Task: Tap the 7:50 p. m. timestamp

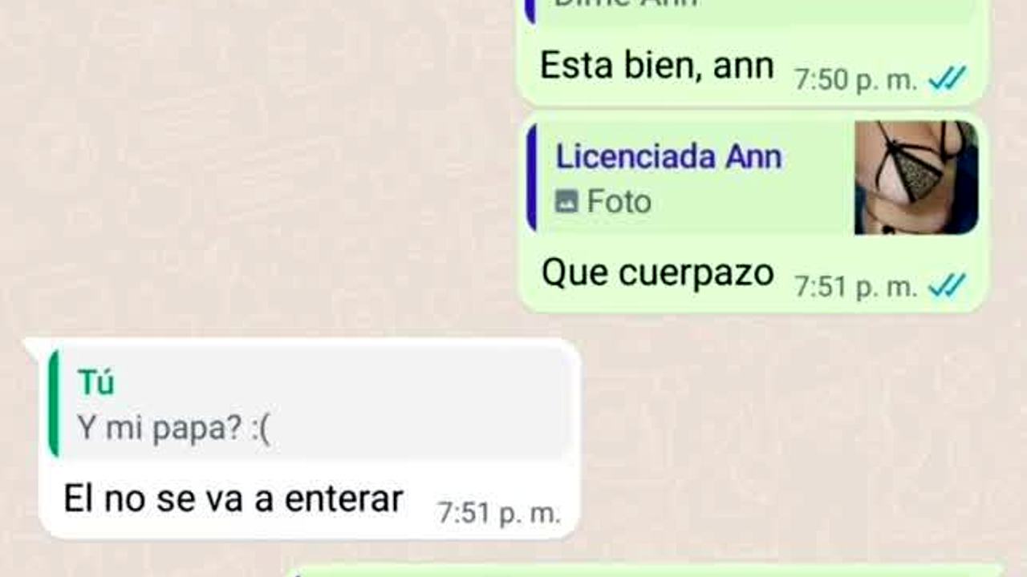Action: (855, 79)
